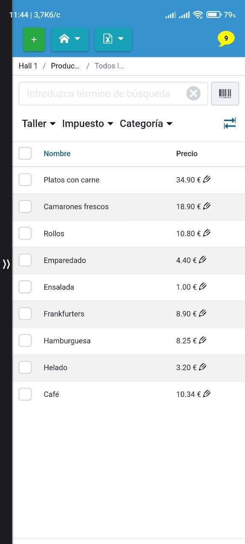Tick the select-all checkbox in header
This screenshot has height=544, width=245.
click(25, 153)
